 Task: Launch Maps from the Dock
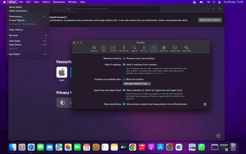coord(59,147)
